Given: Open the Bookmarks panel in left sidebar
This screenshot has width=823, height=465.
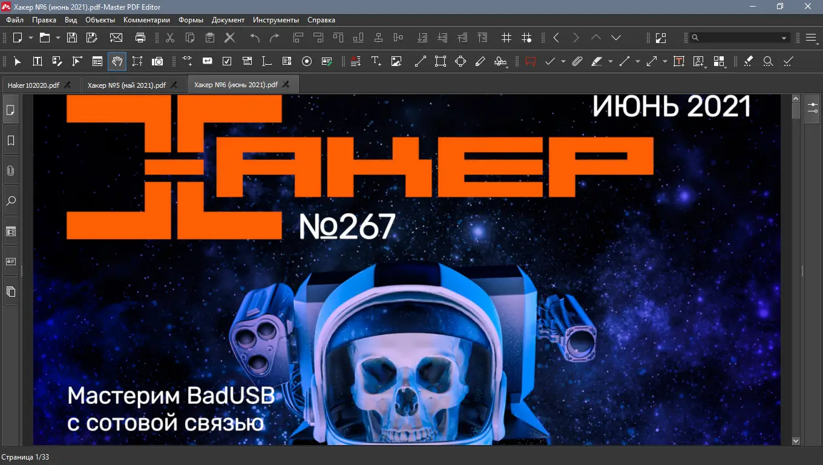Looking at the screenshot, I should tap(10, 140).
